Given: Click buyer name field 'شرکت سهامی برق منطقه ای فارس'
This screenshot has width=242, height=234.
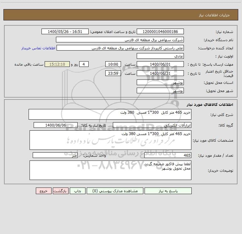Looking at the screenshot, I should pyautogui.click(x=120, y=40).
